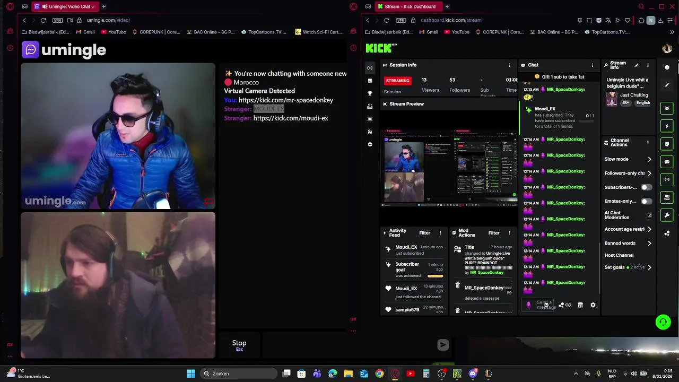Open the https://kick.com/mr-spacedonkey link
Image resolution: width=679 pixels, height=382 pixels.
click(286, 100)
